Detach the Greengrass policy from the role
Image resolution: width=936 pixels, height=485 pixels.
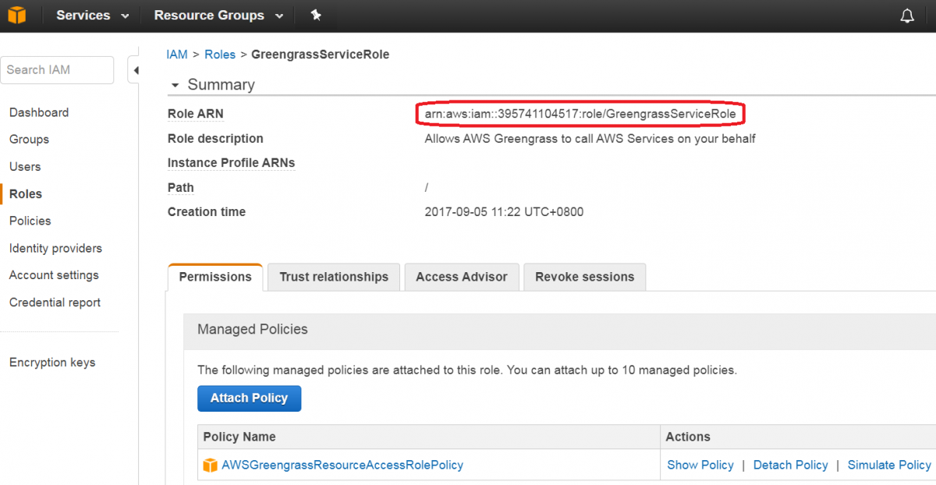pyautogui.click(x=790, y=464)
